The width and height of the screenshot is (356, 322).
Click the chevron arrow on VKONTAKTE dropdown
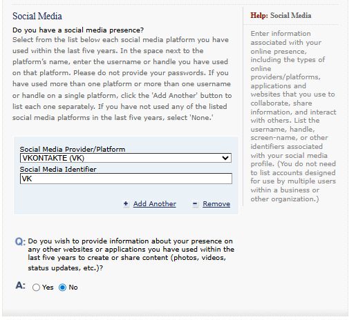click(x=225, y=158)
